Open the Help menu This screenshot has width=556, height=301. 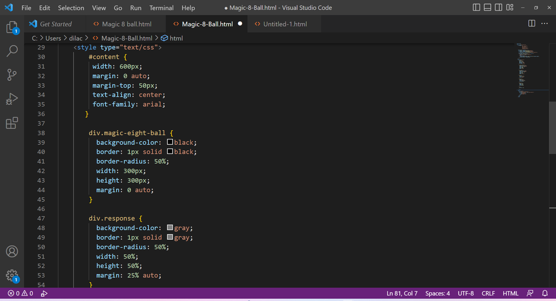188,8
